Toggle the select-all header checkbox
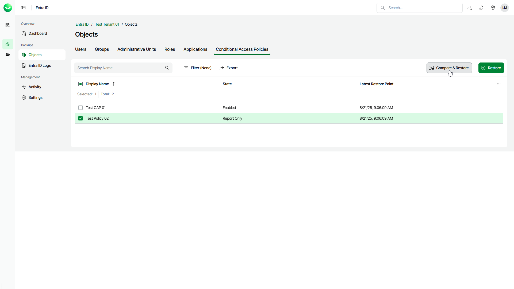This screenshot has height=289, width=514. (x=80, y=84)
